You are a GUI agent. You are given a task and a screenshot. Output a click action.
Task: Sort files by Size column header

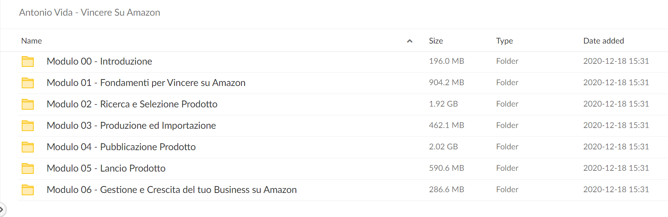point(436,41)
